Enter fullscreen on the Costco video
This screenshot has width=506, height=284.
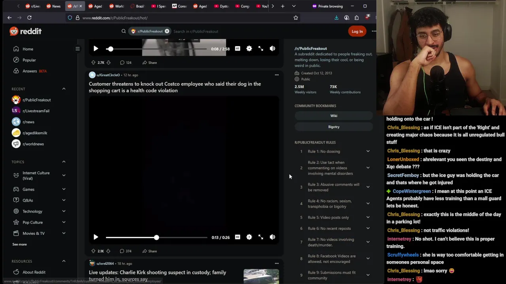pos(261,237)
